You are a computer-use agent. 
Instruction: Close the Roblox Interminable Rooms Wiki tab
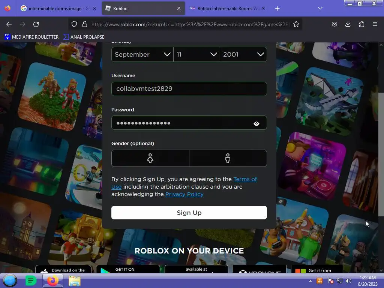(x=263, y=8)
